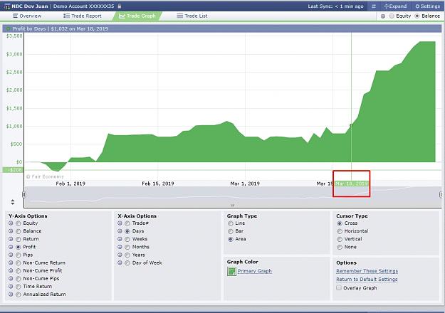
Task: Choose Non-Cume Profit for Y-axis
Action: point(19,271)
